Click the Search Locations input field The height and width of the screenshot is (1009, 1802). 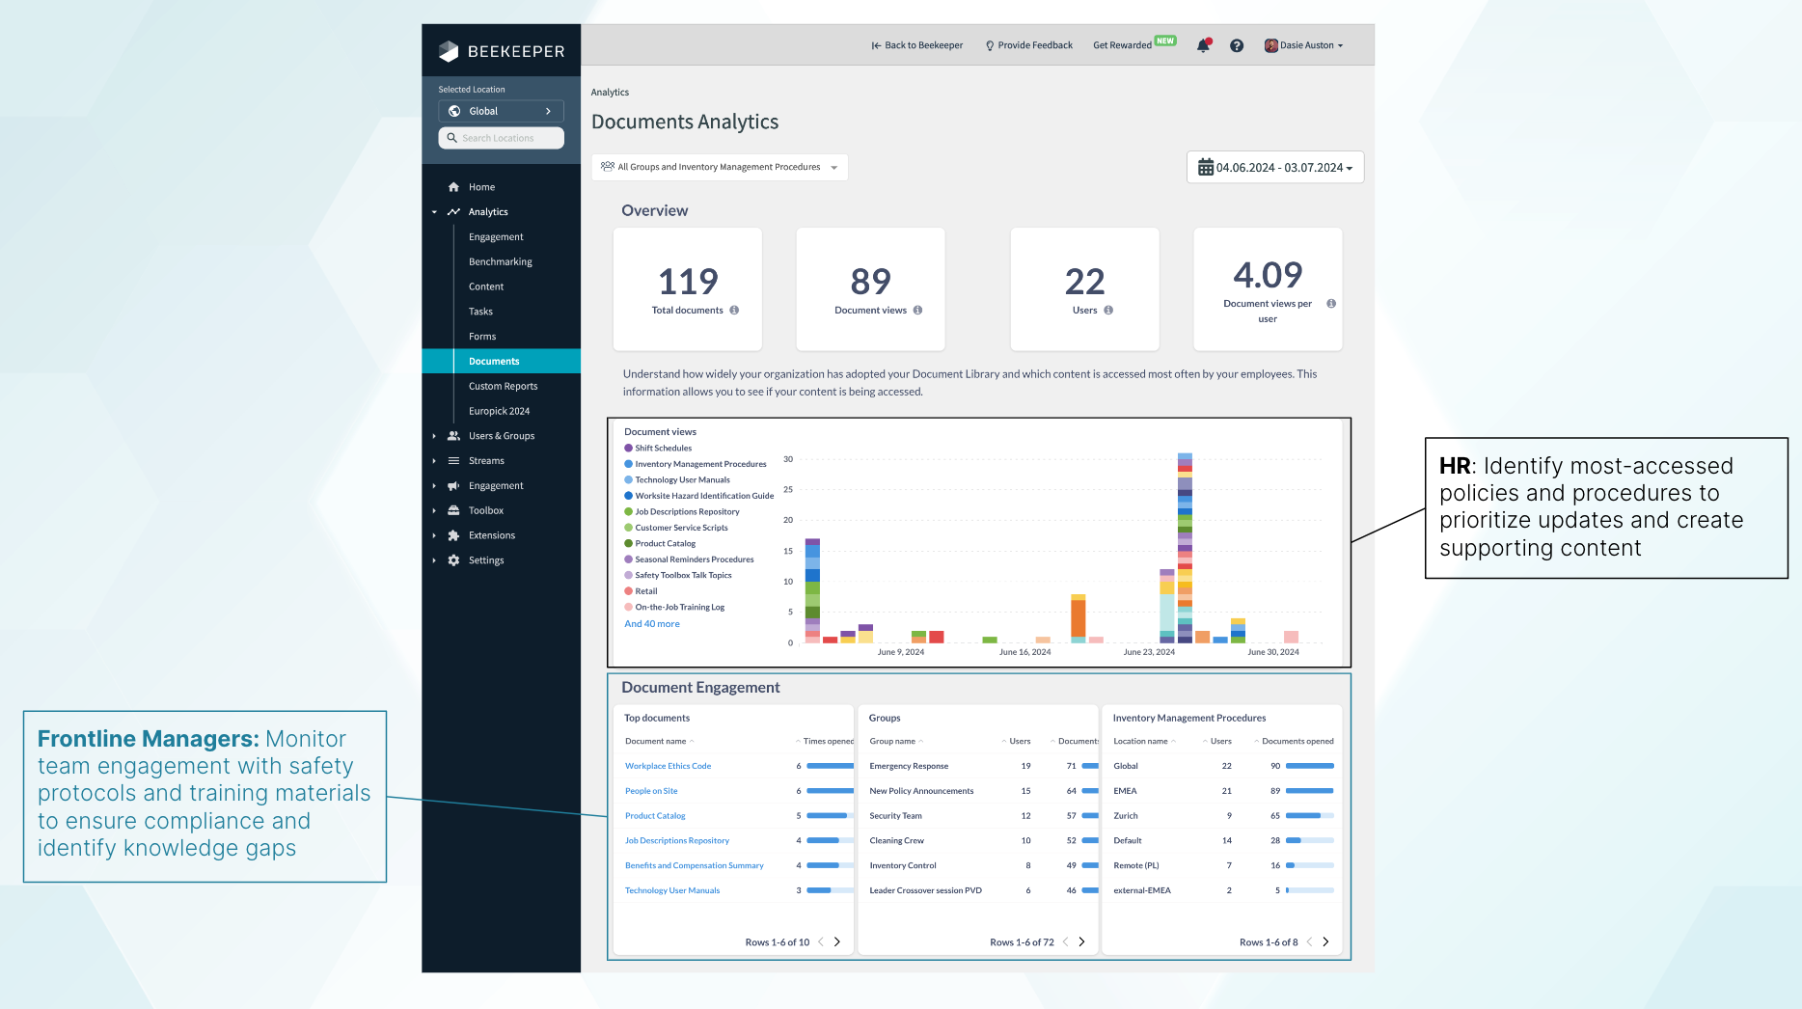[x=501, y=138]
